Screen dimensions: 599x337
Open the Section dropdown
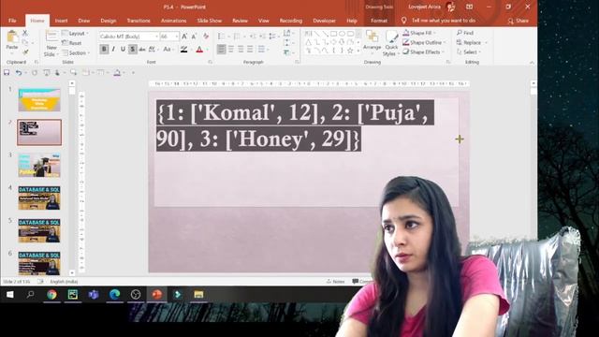pos(76,52)
